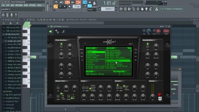Click Delay type button

(x=87, y=88)
